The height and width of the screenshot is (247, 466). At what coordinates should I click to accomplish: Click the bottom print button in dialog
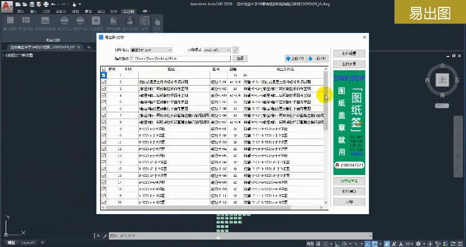(349, 202)
